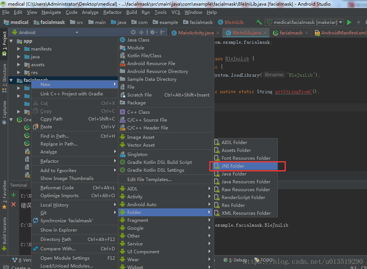The width and height of the screenshot is (367, 269).
Task: Open the File menu
Action: point(6,12)
